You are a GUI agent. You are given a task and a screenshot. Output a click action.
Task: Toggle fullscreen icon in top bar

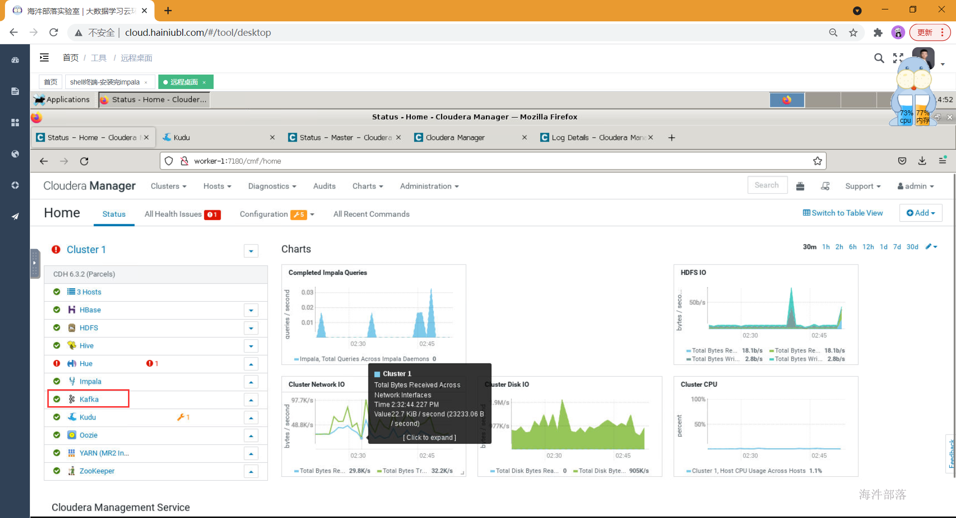(x=898, y=58)
